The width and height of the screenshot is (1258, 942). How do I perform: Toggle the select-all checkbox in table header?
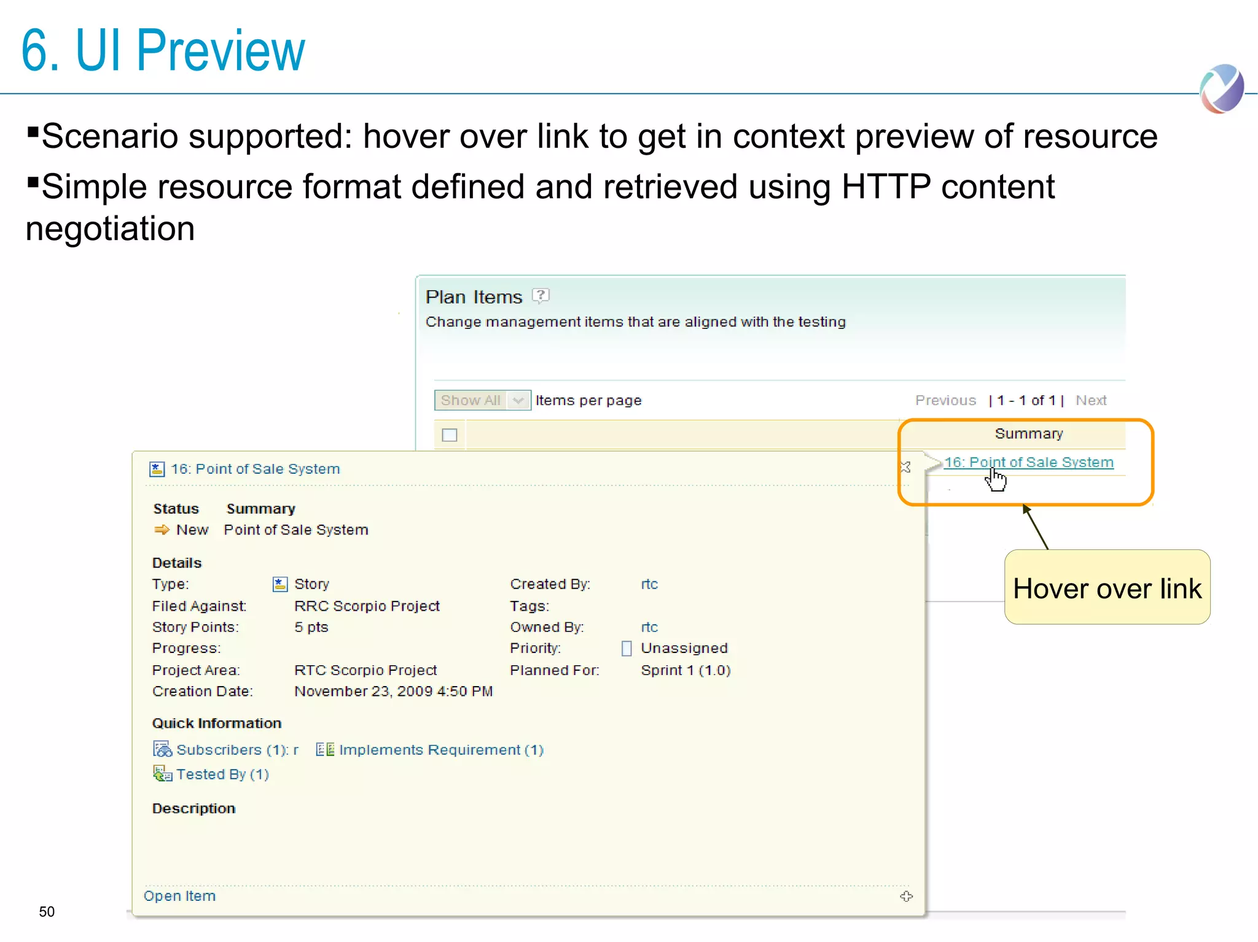450,435
